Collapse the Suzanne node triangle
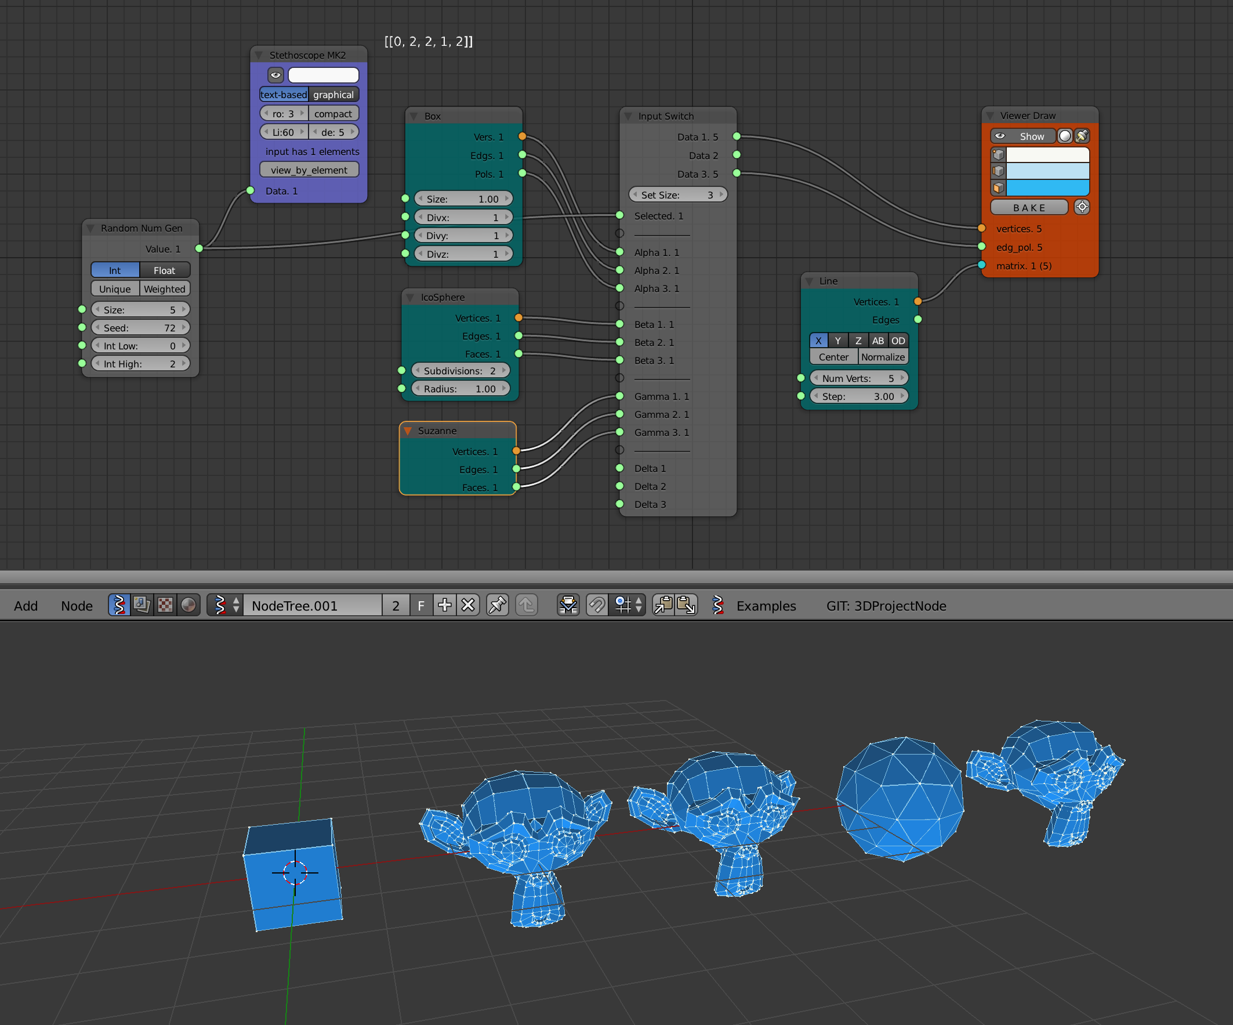Image resolution: width=1233 pixels, height=1025 pixels. 408,431
